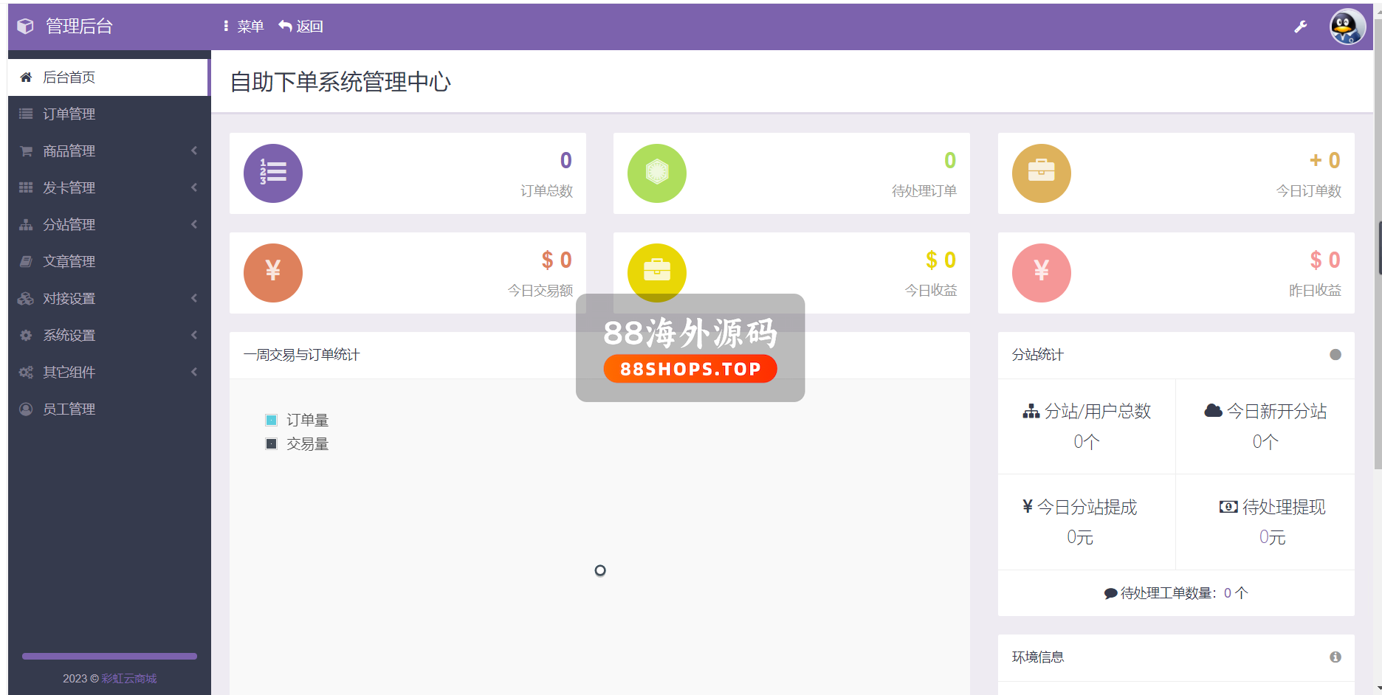1382x695 pixels.
Task: Click the green pending orders icon
Action: pos(657,173)
